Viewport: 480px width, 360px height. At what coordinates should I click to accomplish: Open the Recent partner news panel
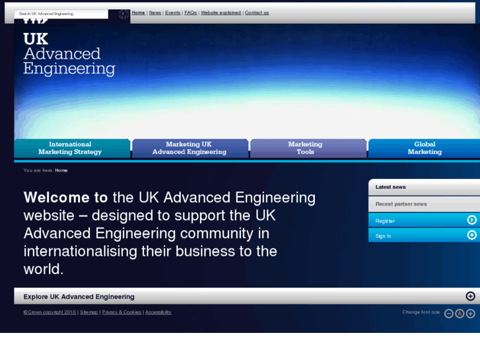click(425, 204)
